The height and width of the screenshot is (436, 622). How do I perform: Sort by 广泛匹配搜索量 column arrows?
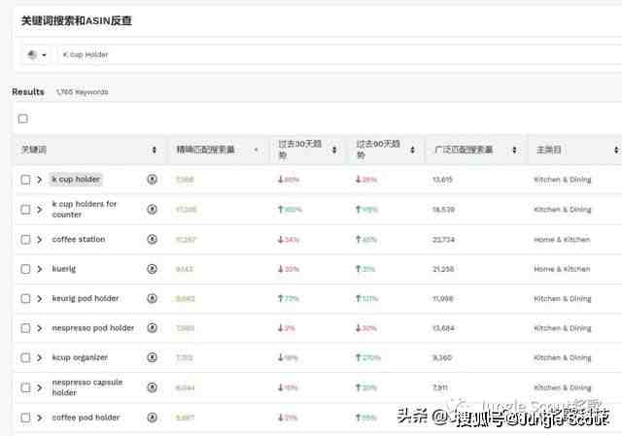(514, 150)
